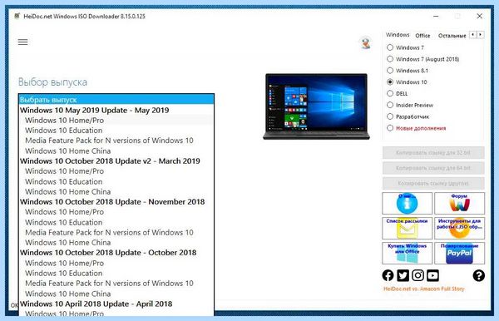Select the Windows 8.1 radio button
Image resolution: width=499 pixels, height=321 pixels.
click(390, 71)
